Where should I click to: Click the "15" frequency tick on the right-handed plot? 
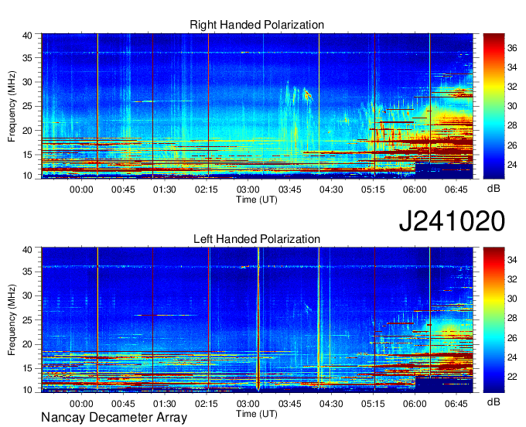pyautogui.click(x=27, y=155)
